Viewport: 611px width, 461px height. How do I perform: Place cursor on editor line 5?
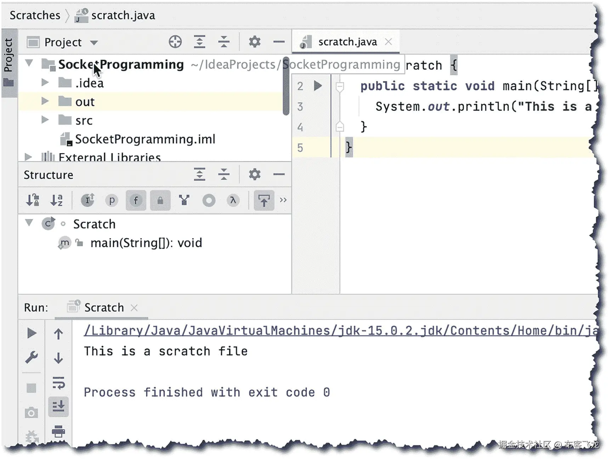pyautogui.click(x=468, y=147)
